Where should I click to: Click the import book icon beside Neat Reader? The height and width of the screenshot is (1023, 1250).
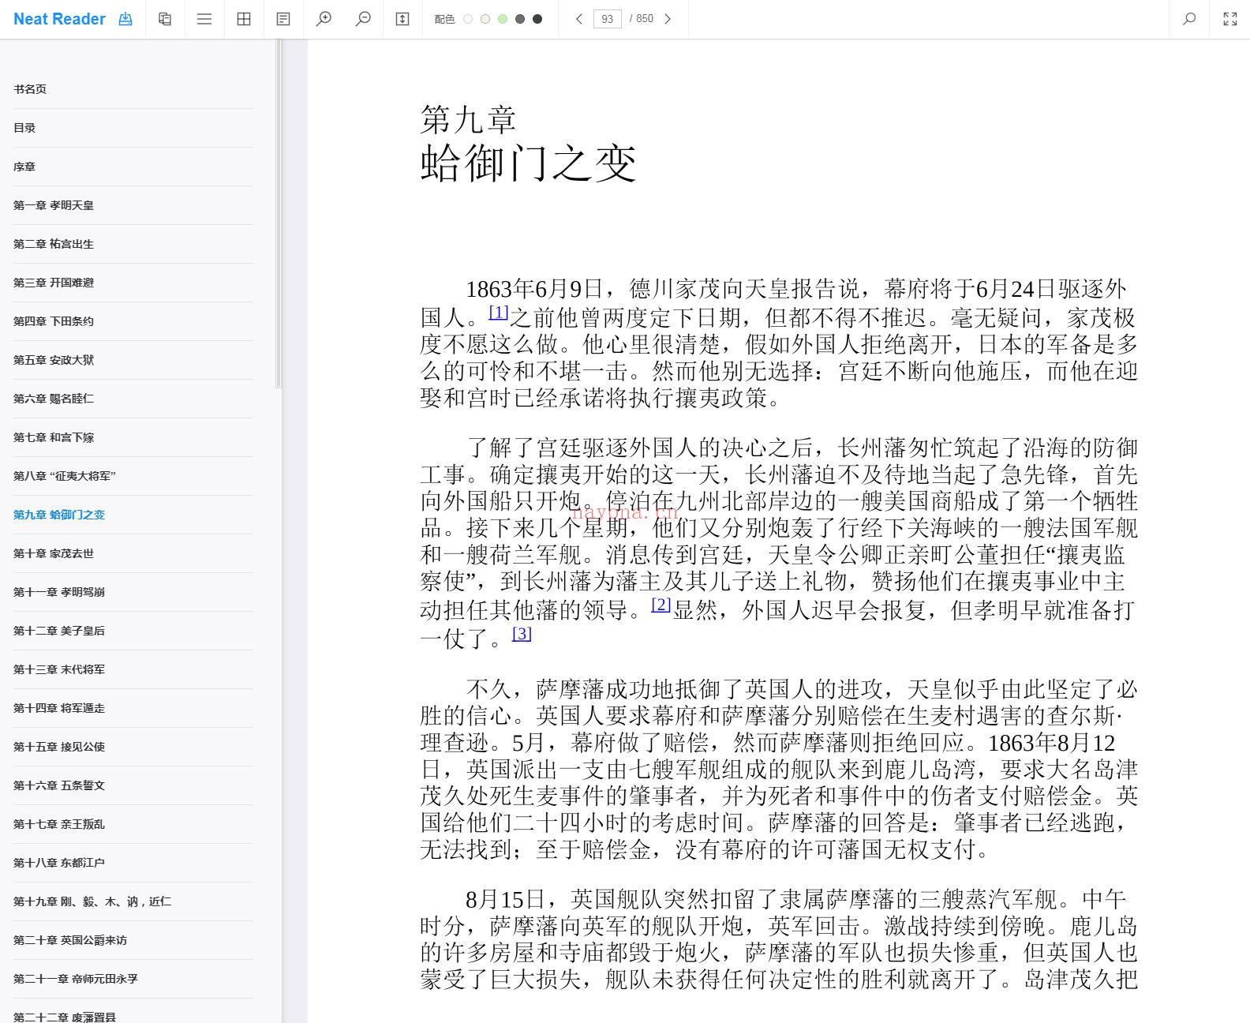125,19
